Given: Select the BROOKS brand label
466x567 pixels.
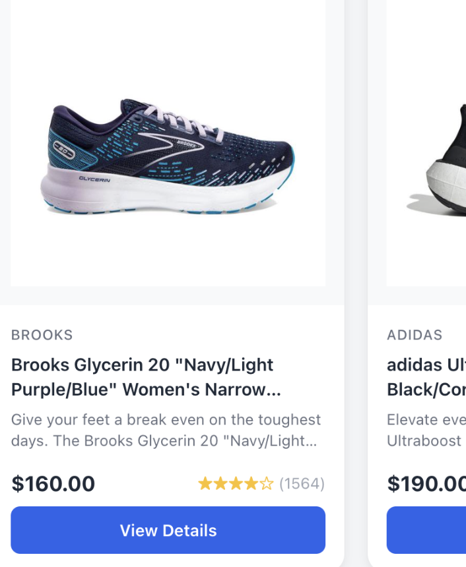Looking at the screenshot, I should tap(42, 335).
